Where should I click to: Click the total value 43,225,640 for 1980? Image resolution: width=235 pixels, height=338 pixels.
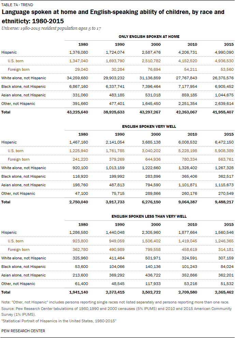click(x=77, y=112)
